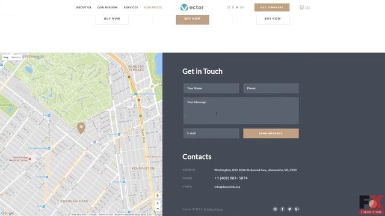Focus the Your Name field
The width and height of the screenshot is (385, 216).
tap(211, 88)
